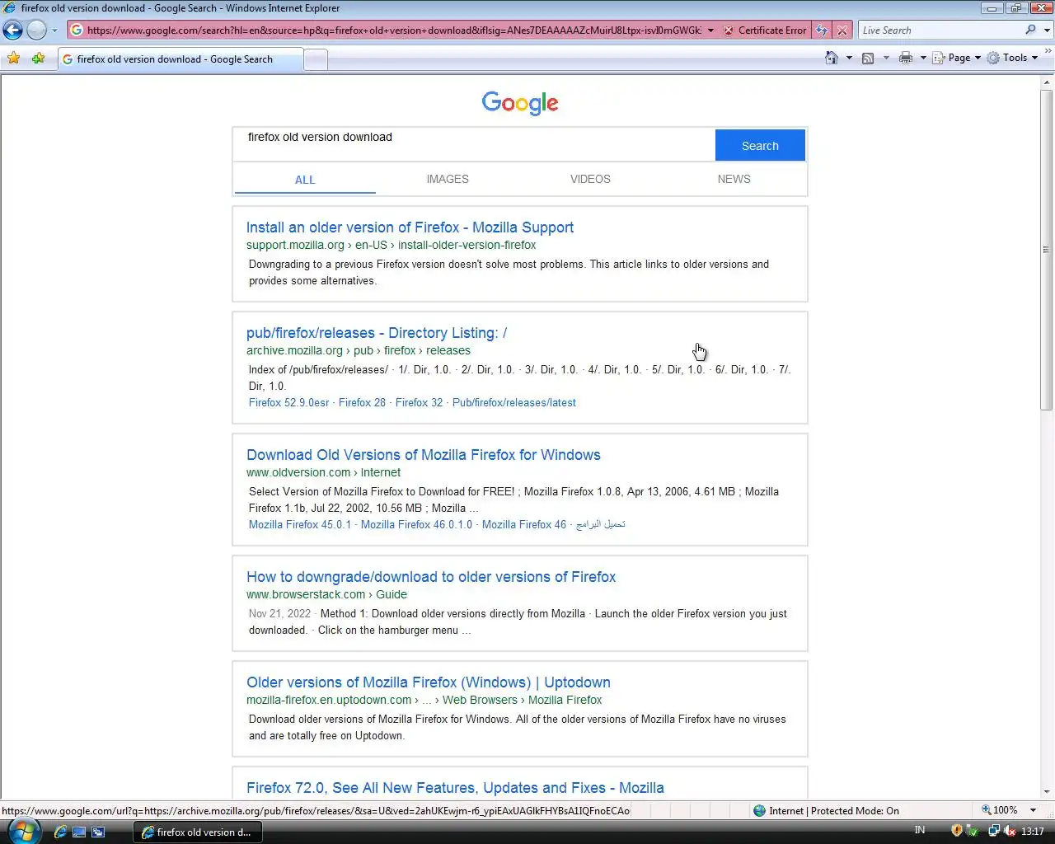Click the Firefox 28 sublink
Viewport: 1055px width, 844px height.
362,402
